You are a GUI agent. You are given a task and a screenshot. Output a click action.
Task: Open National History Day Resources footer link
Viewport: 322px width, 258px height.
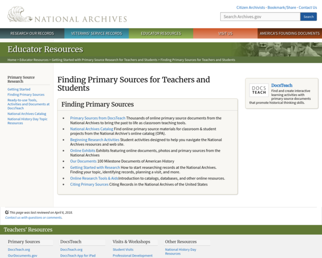pyautogui.click(x=181, y=251)
